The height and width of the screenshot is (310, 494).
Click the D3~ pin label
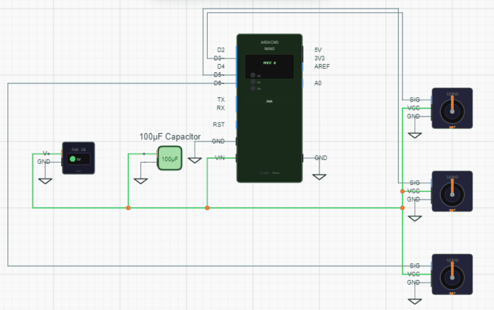tap(219, 58)
